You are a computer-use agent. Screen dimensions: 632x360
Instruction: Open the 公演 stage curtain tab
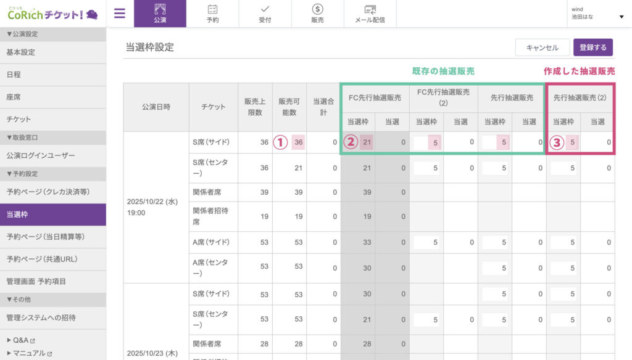coord(160,14)
